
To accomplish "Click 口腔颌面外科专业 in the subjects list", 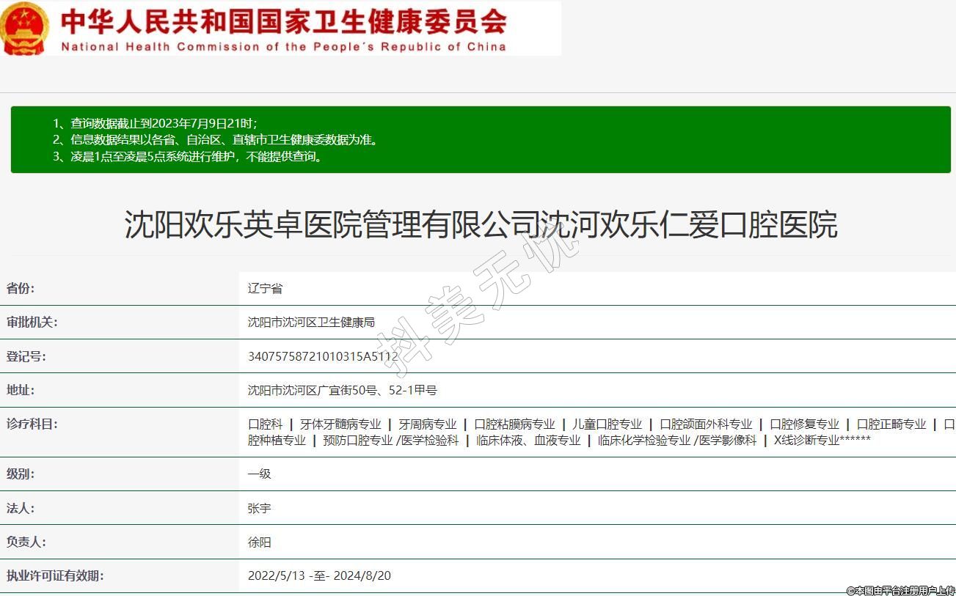I will click(x=706, y=424).
